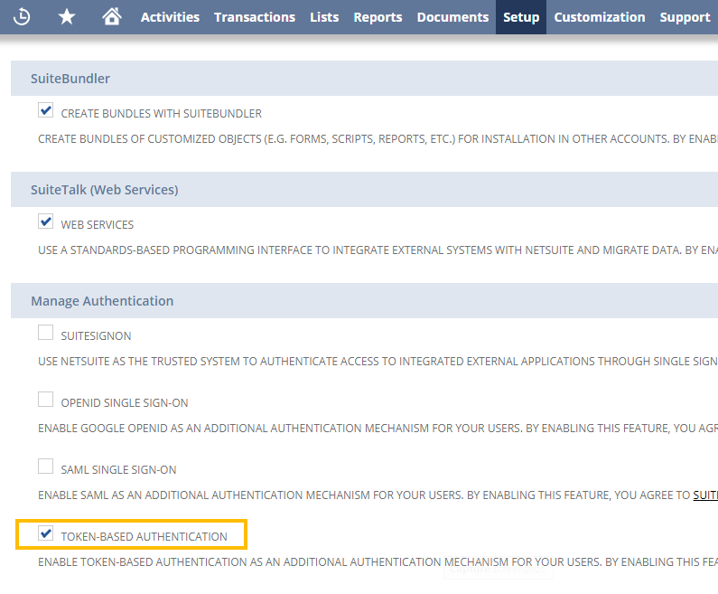
Task: Select the Lists menu item
Action: point(324,17)
